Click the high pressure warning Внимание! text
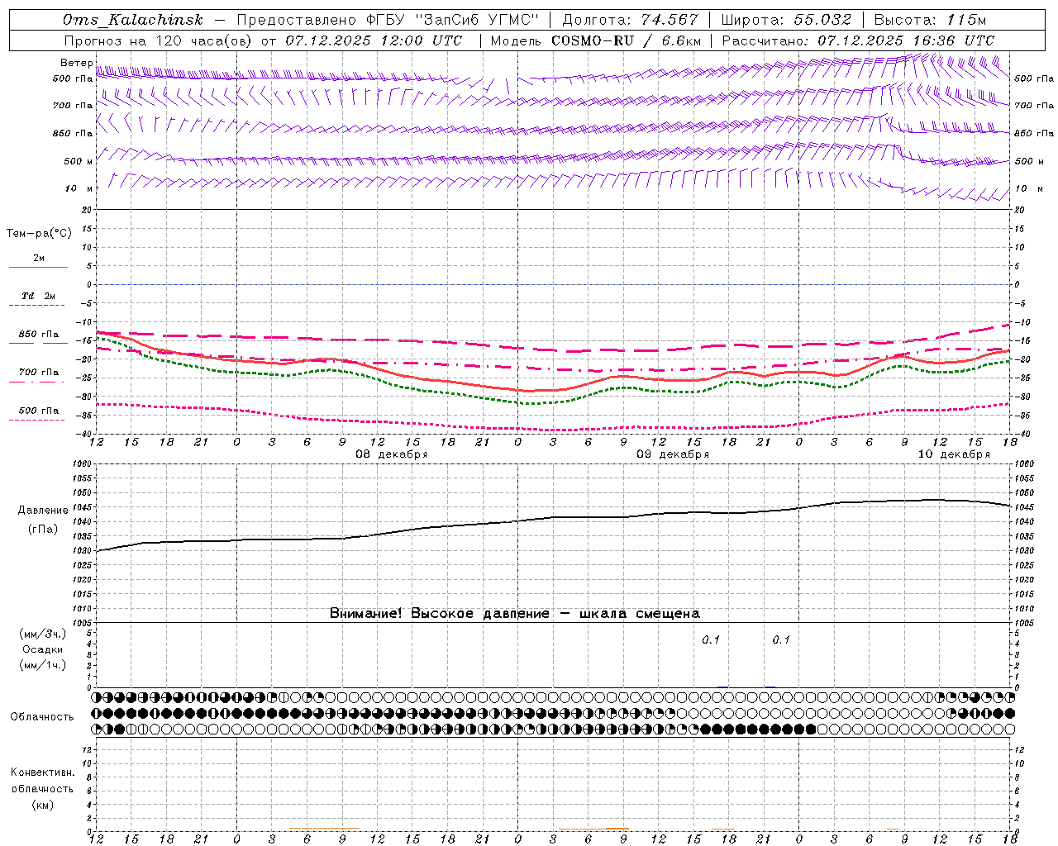 514,614
